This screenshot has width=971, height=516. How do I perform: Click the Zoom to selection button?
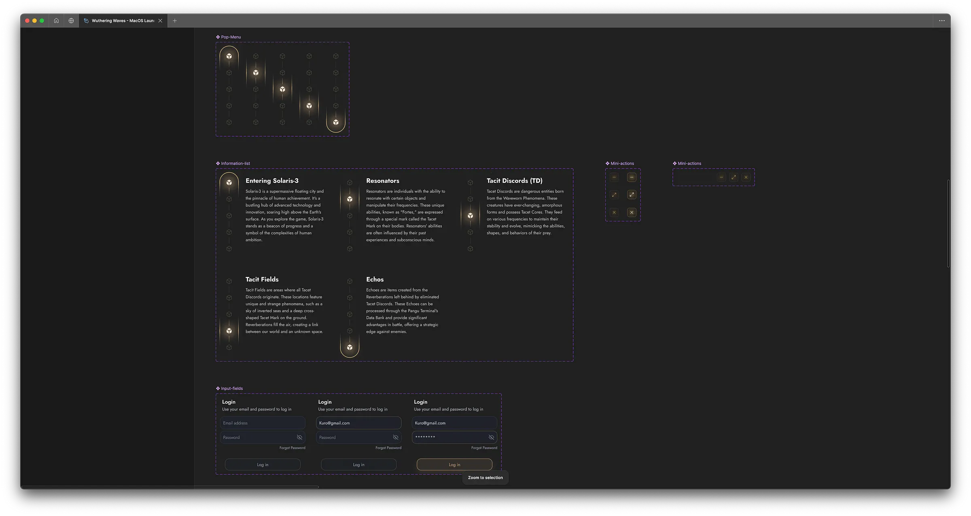(x=485, y=478)
